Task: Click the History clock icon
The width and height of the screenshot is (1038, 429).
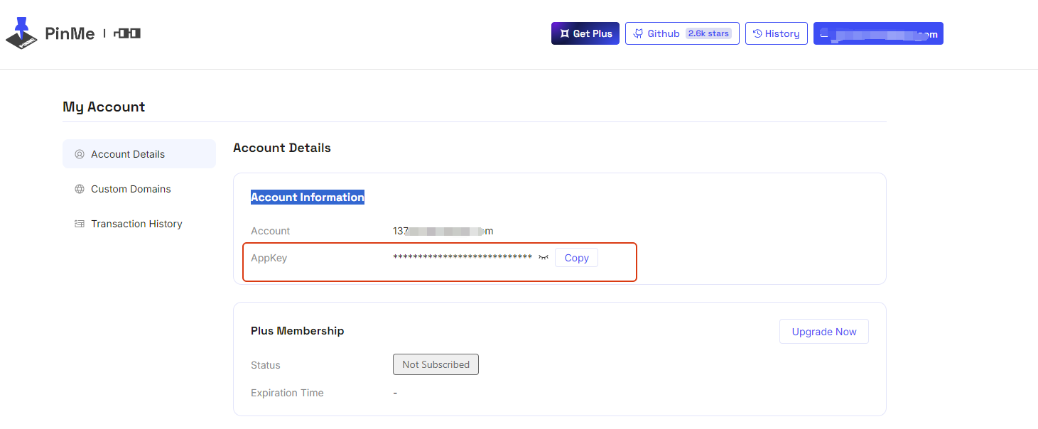Action: (x=757, y=33)
